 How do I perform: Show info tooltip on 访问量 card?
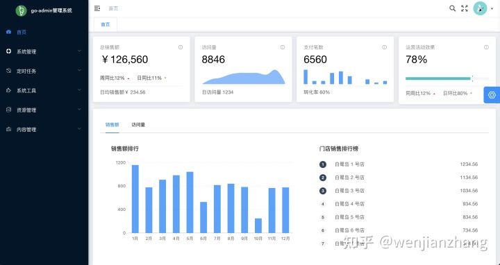(x=283, y=47)
